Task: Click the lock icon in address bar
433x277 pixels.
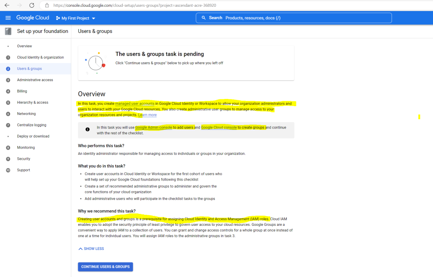Action: coord(47,5)
